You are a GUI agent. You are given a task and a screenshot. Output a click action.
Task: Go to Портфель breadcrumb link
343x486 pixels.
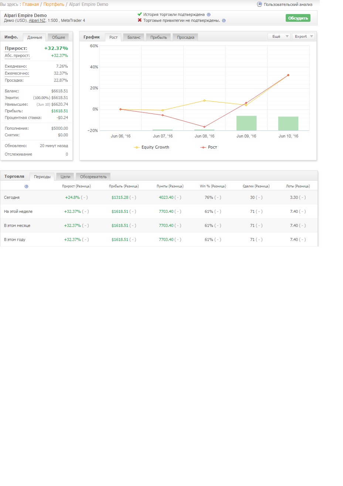pyautogui.click(x=54, y=4)
